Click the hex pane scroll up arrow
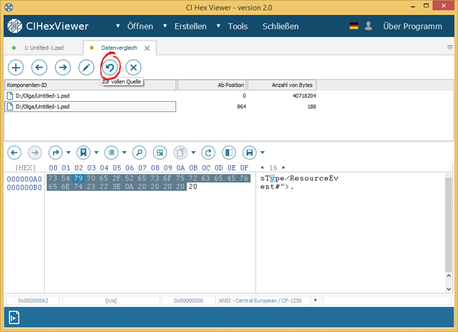 tap(449, 276)
